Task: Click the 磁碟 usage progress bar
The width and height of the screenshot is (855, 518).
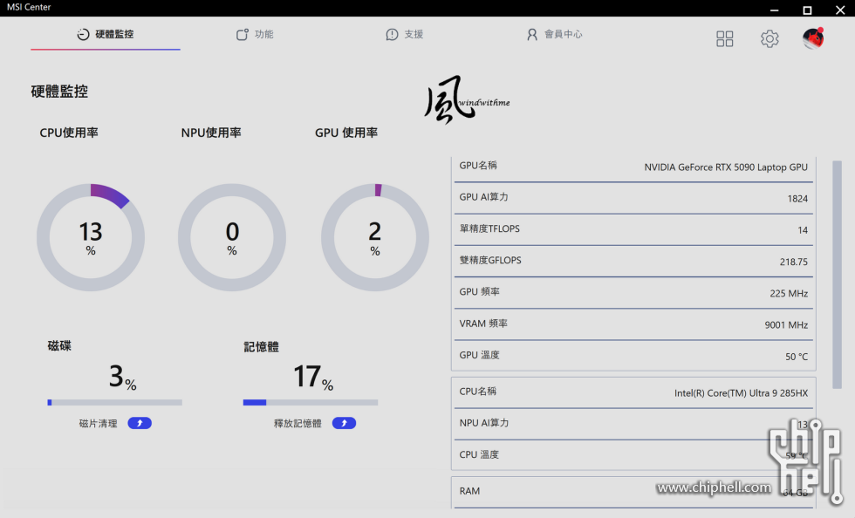Action: 114,402
